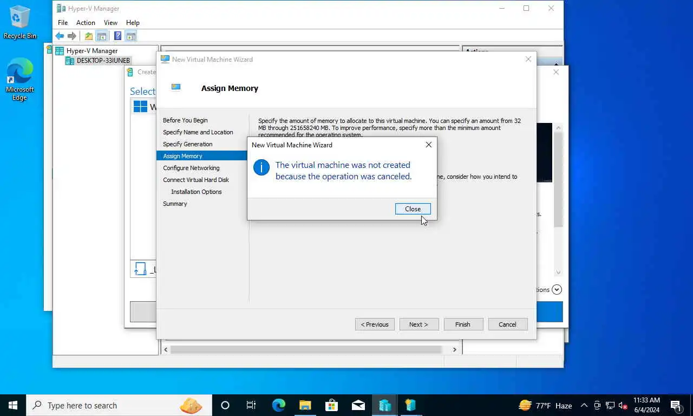Select Specify Name and Location step
This screenshot has height=416, width=693.
point(198,132)
